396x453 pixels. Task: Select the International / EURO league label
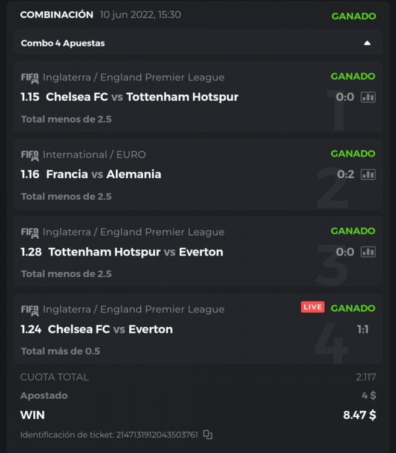coord(94,155)
